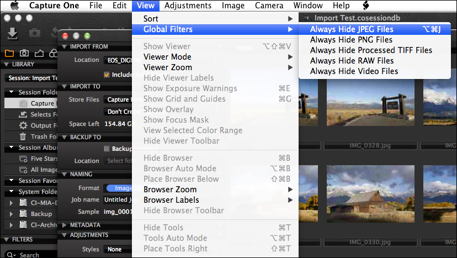Collapse the Import From section

[65, 47]
